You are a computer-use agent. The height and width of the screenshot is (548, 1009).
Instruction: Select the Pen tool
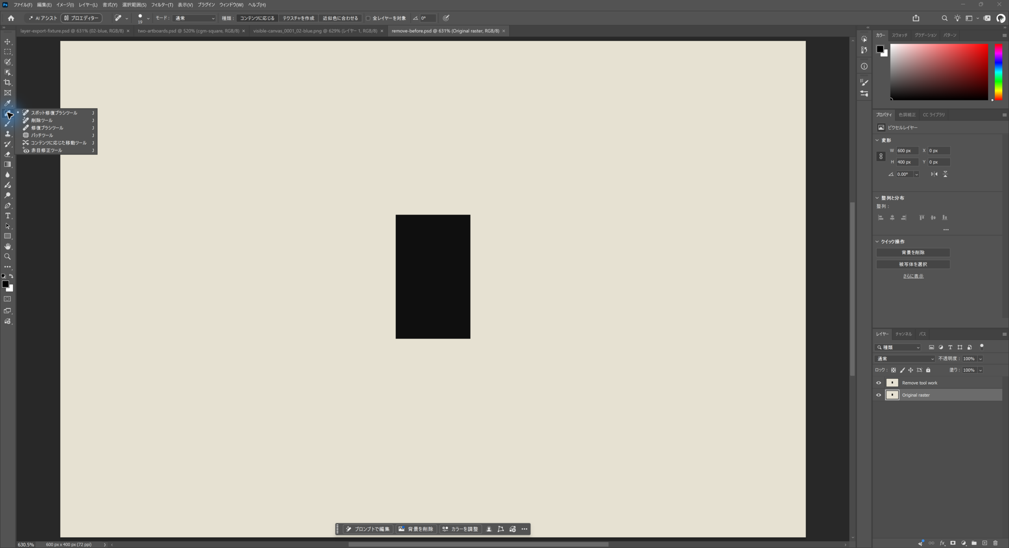(7, 205)
